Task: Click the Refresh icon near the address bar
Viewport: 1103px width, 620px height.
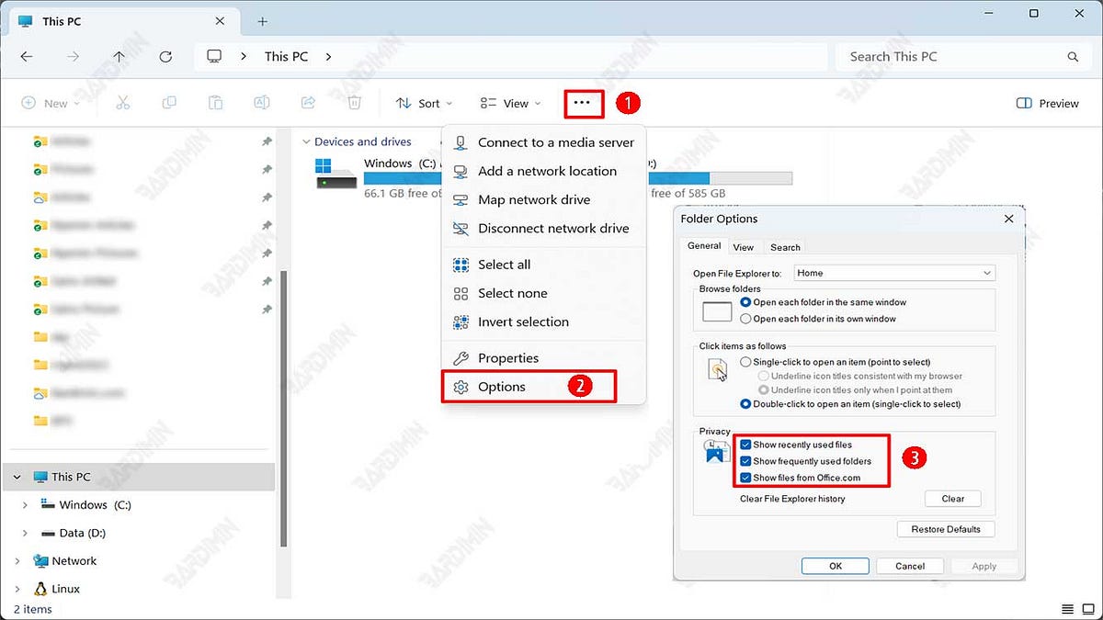Action: tap(165, 56)
